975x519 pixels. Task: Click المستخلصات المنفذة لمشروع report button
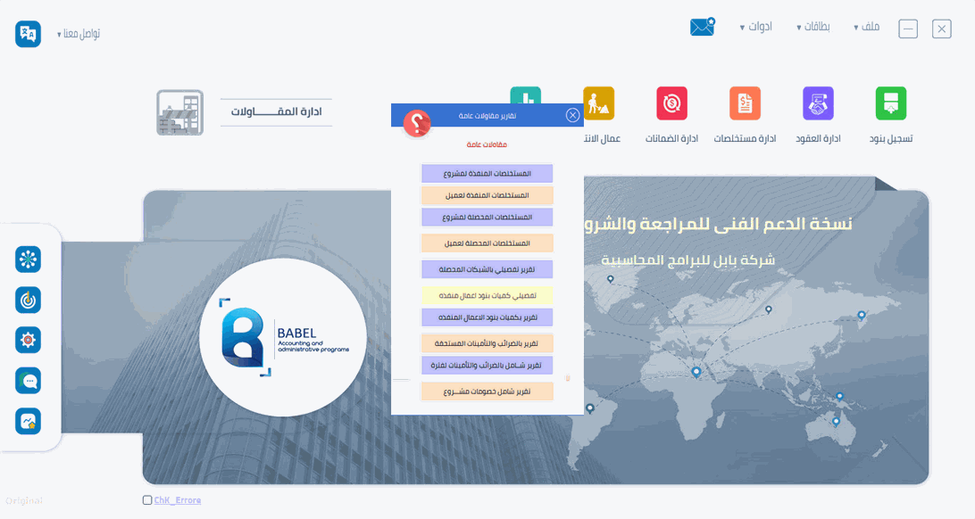coord(487,172)
